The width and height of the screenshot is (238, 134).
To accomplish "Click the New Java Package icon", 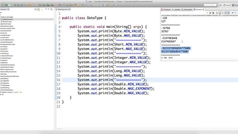I will pyautogui.click(x=67, y=5).
